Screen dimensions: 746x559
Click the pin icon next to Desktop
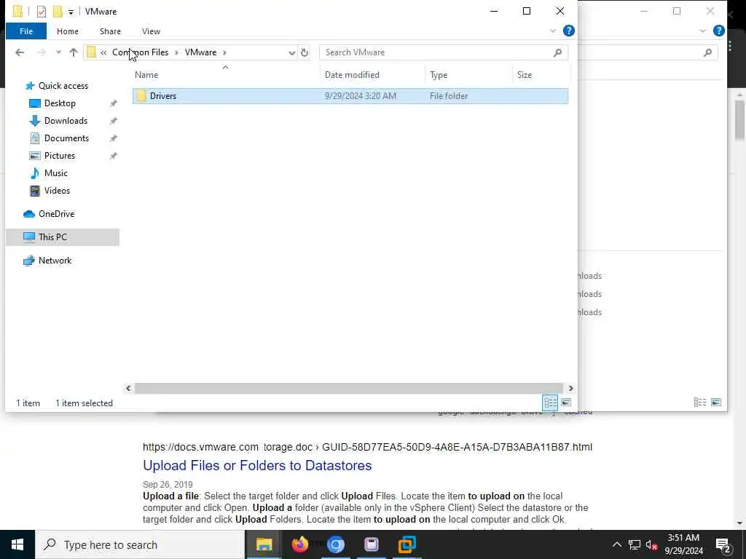[113, 103]
